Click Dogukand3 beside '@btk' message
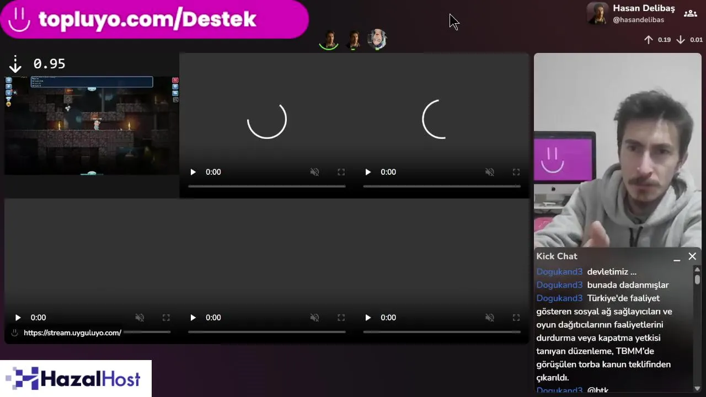706x397 pixels. click(559, 390)
